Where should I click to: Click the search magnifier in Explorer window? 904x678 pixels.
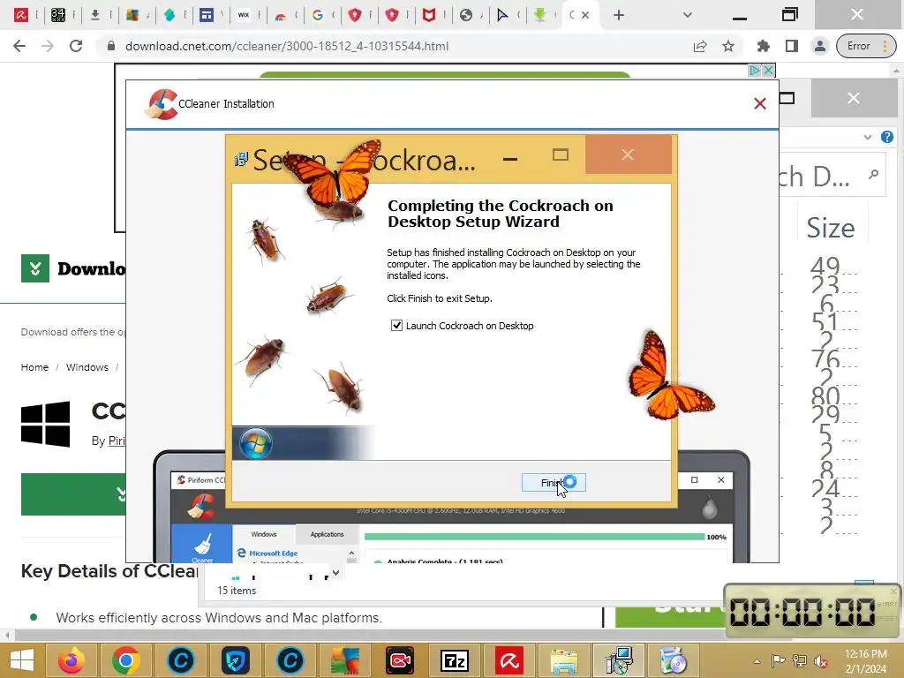point(873,174)
